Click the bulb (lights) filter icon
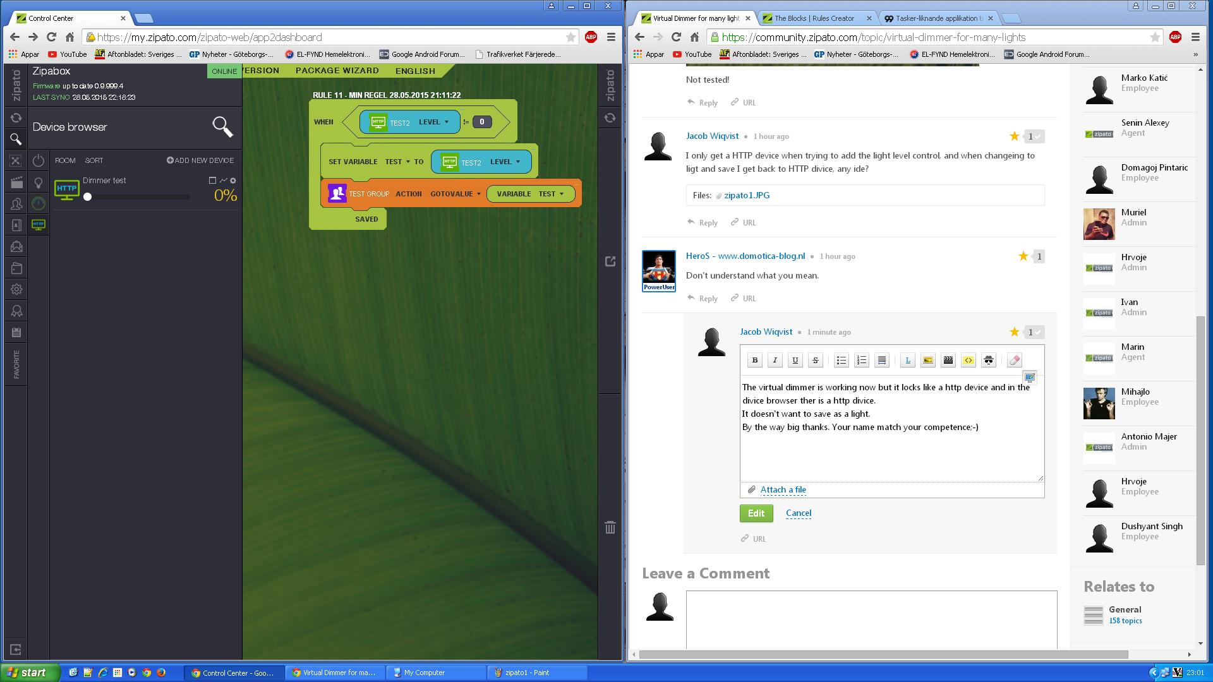 coord(39,182)
